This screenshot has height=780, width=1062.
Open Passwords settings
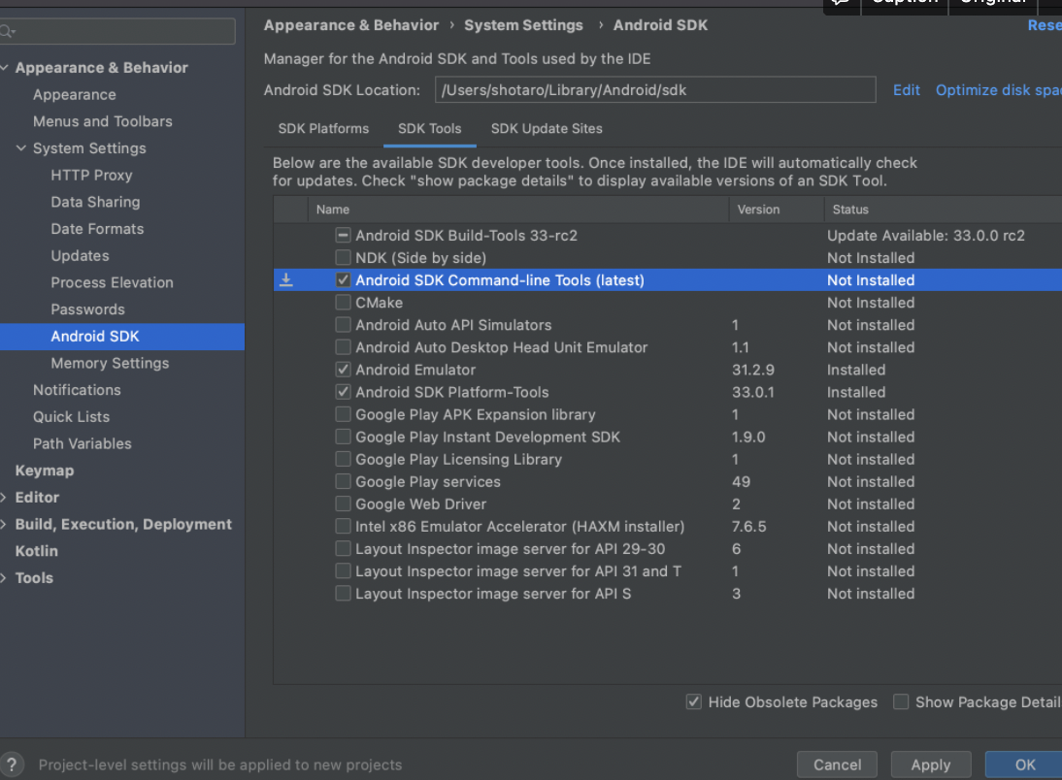click(88, 309)
